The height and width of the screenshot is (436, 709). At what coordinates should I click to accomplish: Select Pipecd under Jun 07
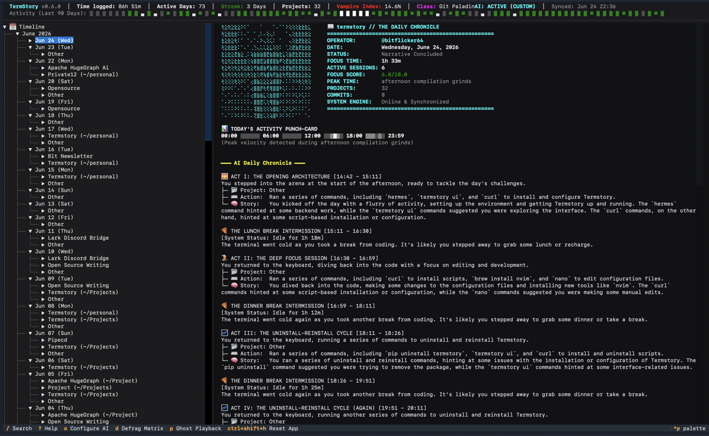tap(58, 340)
